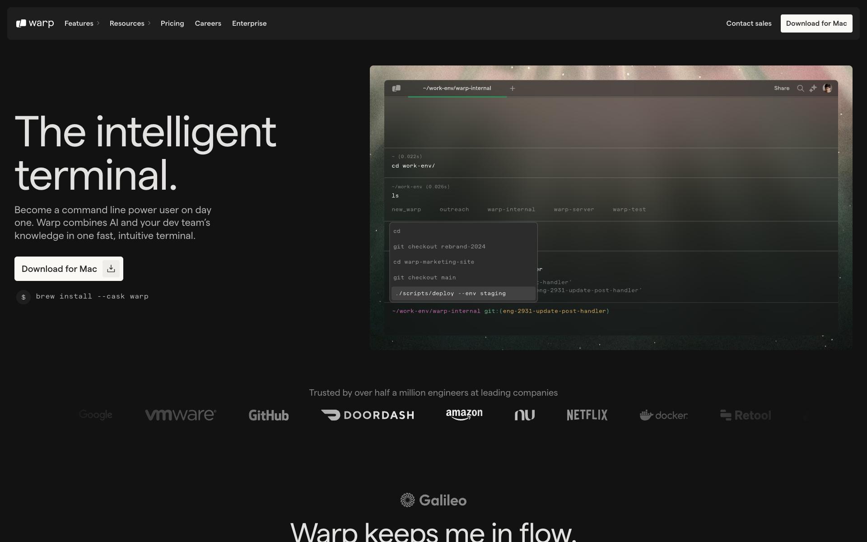Click the dollar sign prompt icon
Image resolution: width=867 pixels, height=542 pixels.
tap(23, 297)
